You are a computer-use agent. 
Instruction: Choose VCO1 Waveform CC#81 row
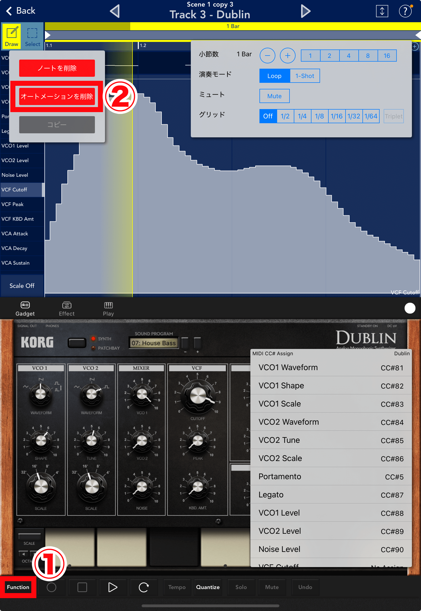[331, 368]
